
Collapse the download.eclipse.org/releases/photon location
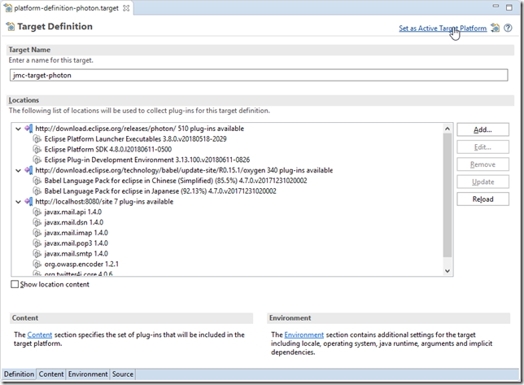pyautogui.click(x=19, y=129)
